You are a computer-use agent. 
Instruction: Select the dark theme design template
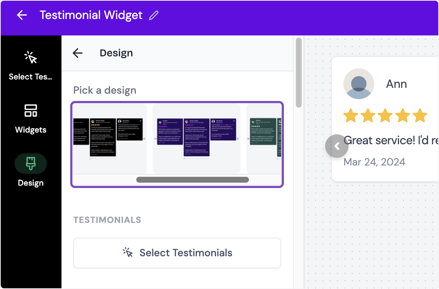pos(109,139)
